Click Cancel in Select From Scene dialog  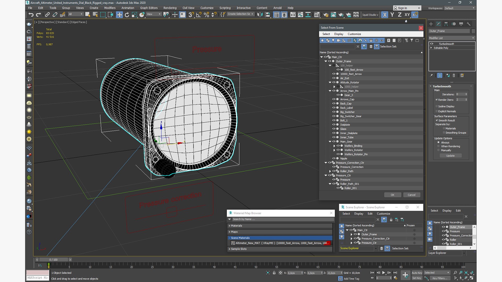coord(412,195)
